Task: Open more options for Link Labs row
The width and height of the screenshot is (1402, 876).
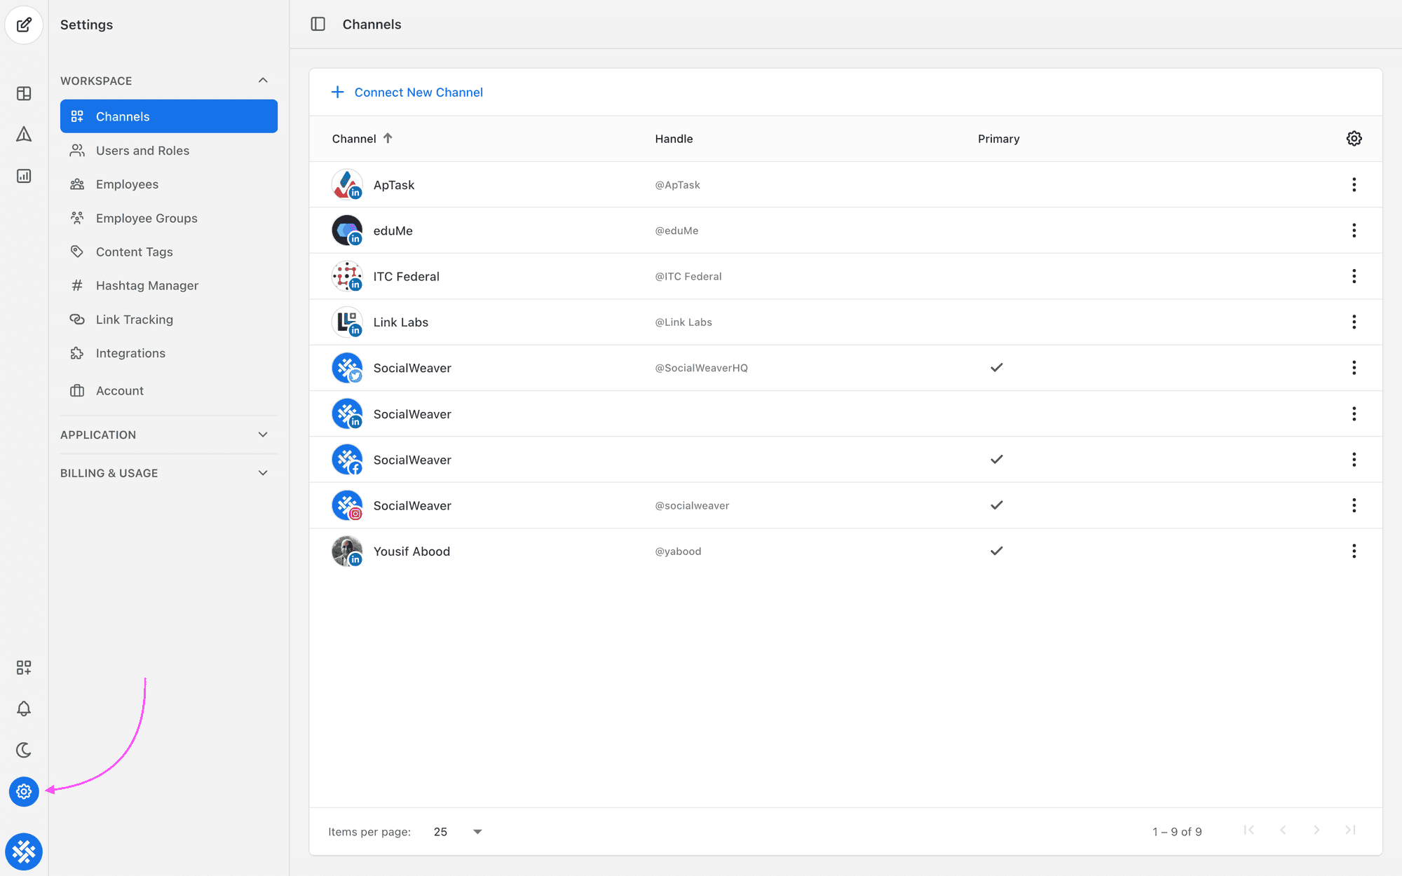Action: [x=1354, y=322]
